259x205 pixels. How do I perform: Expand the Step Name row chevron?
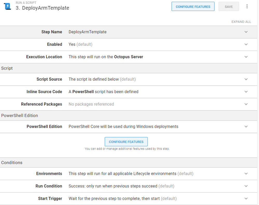(246, 32)
